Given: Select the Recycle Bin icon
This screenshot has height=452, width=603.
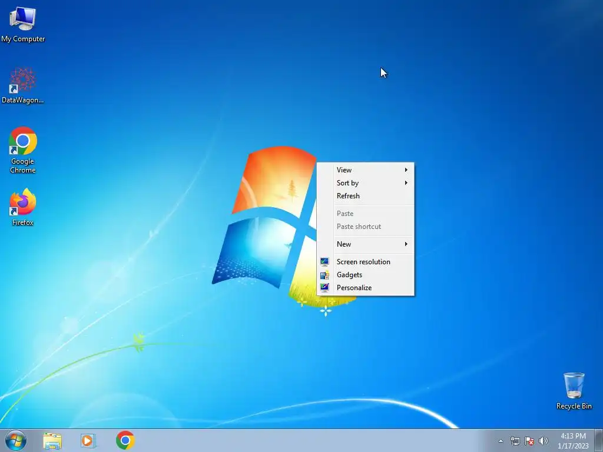Looking at the screenshot, I should pos(574,391).
